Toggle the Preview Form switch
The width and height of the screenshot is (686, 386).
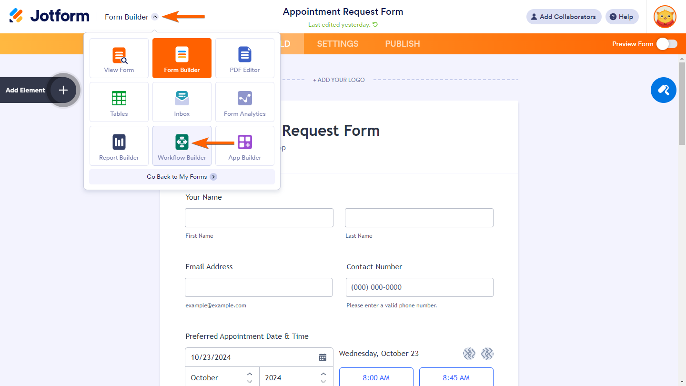coord(666,44)
